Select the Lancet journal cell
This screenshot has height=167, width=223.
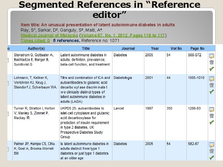(x=128, y=122)
